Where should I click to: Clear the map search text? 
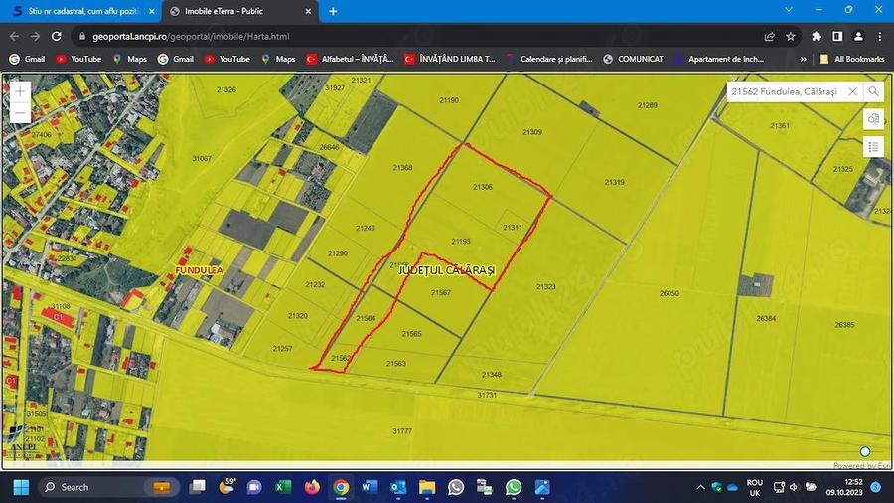(x=852, y=91)
